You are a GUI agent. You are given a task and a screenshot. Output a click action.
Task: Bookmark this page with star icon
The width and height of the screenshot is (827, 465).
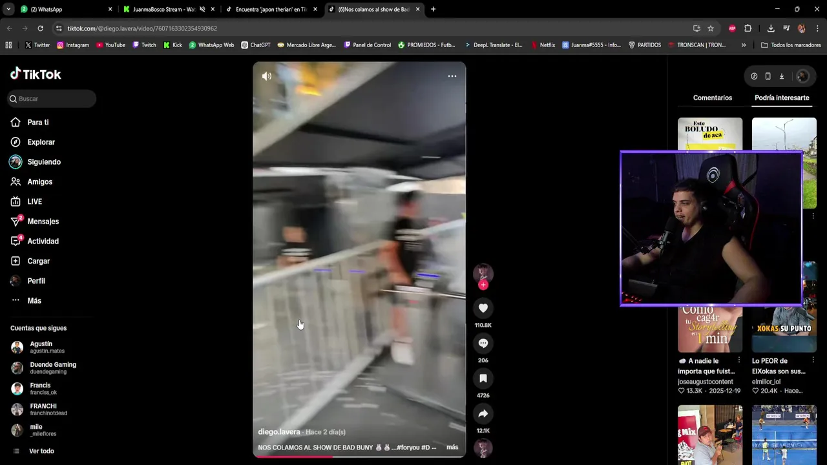711,28
